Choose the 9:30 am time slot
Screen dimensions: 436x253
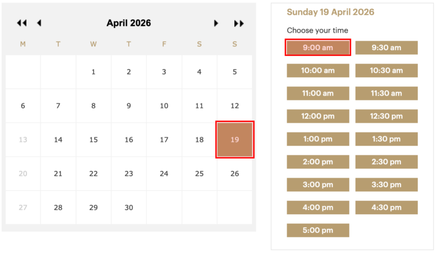coord(386,48)
